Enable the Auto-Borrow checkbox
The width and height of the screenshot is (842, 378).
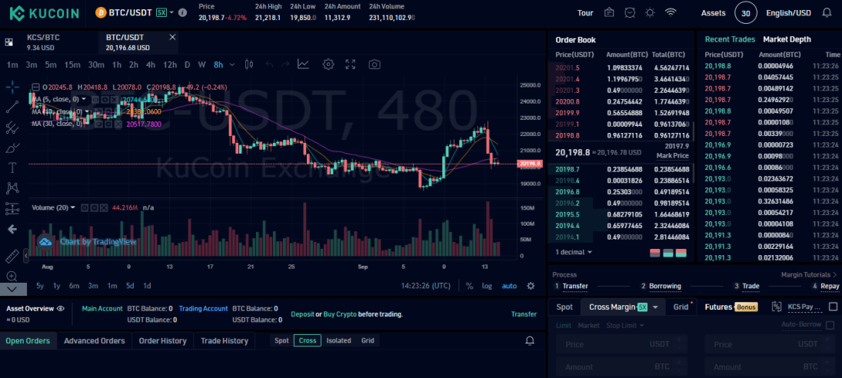(x=830, y=325)
